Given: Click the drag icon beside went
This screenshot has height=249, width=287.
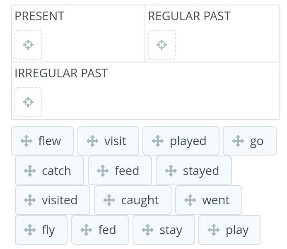Looking at the screenshot, I should pyautogui.click(x=190, y=200).
